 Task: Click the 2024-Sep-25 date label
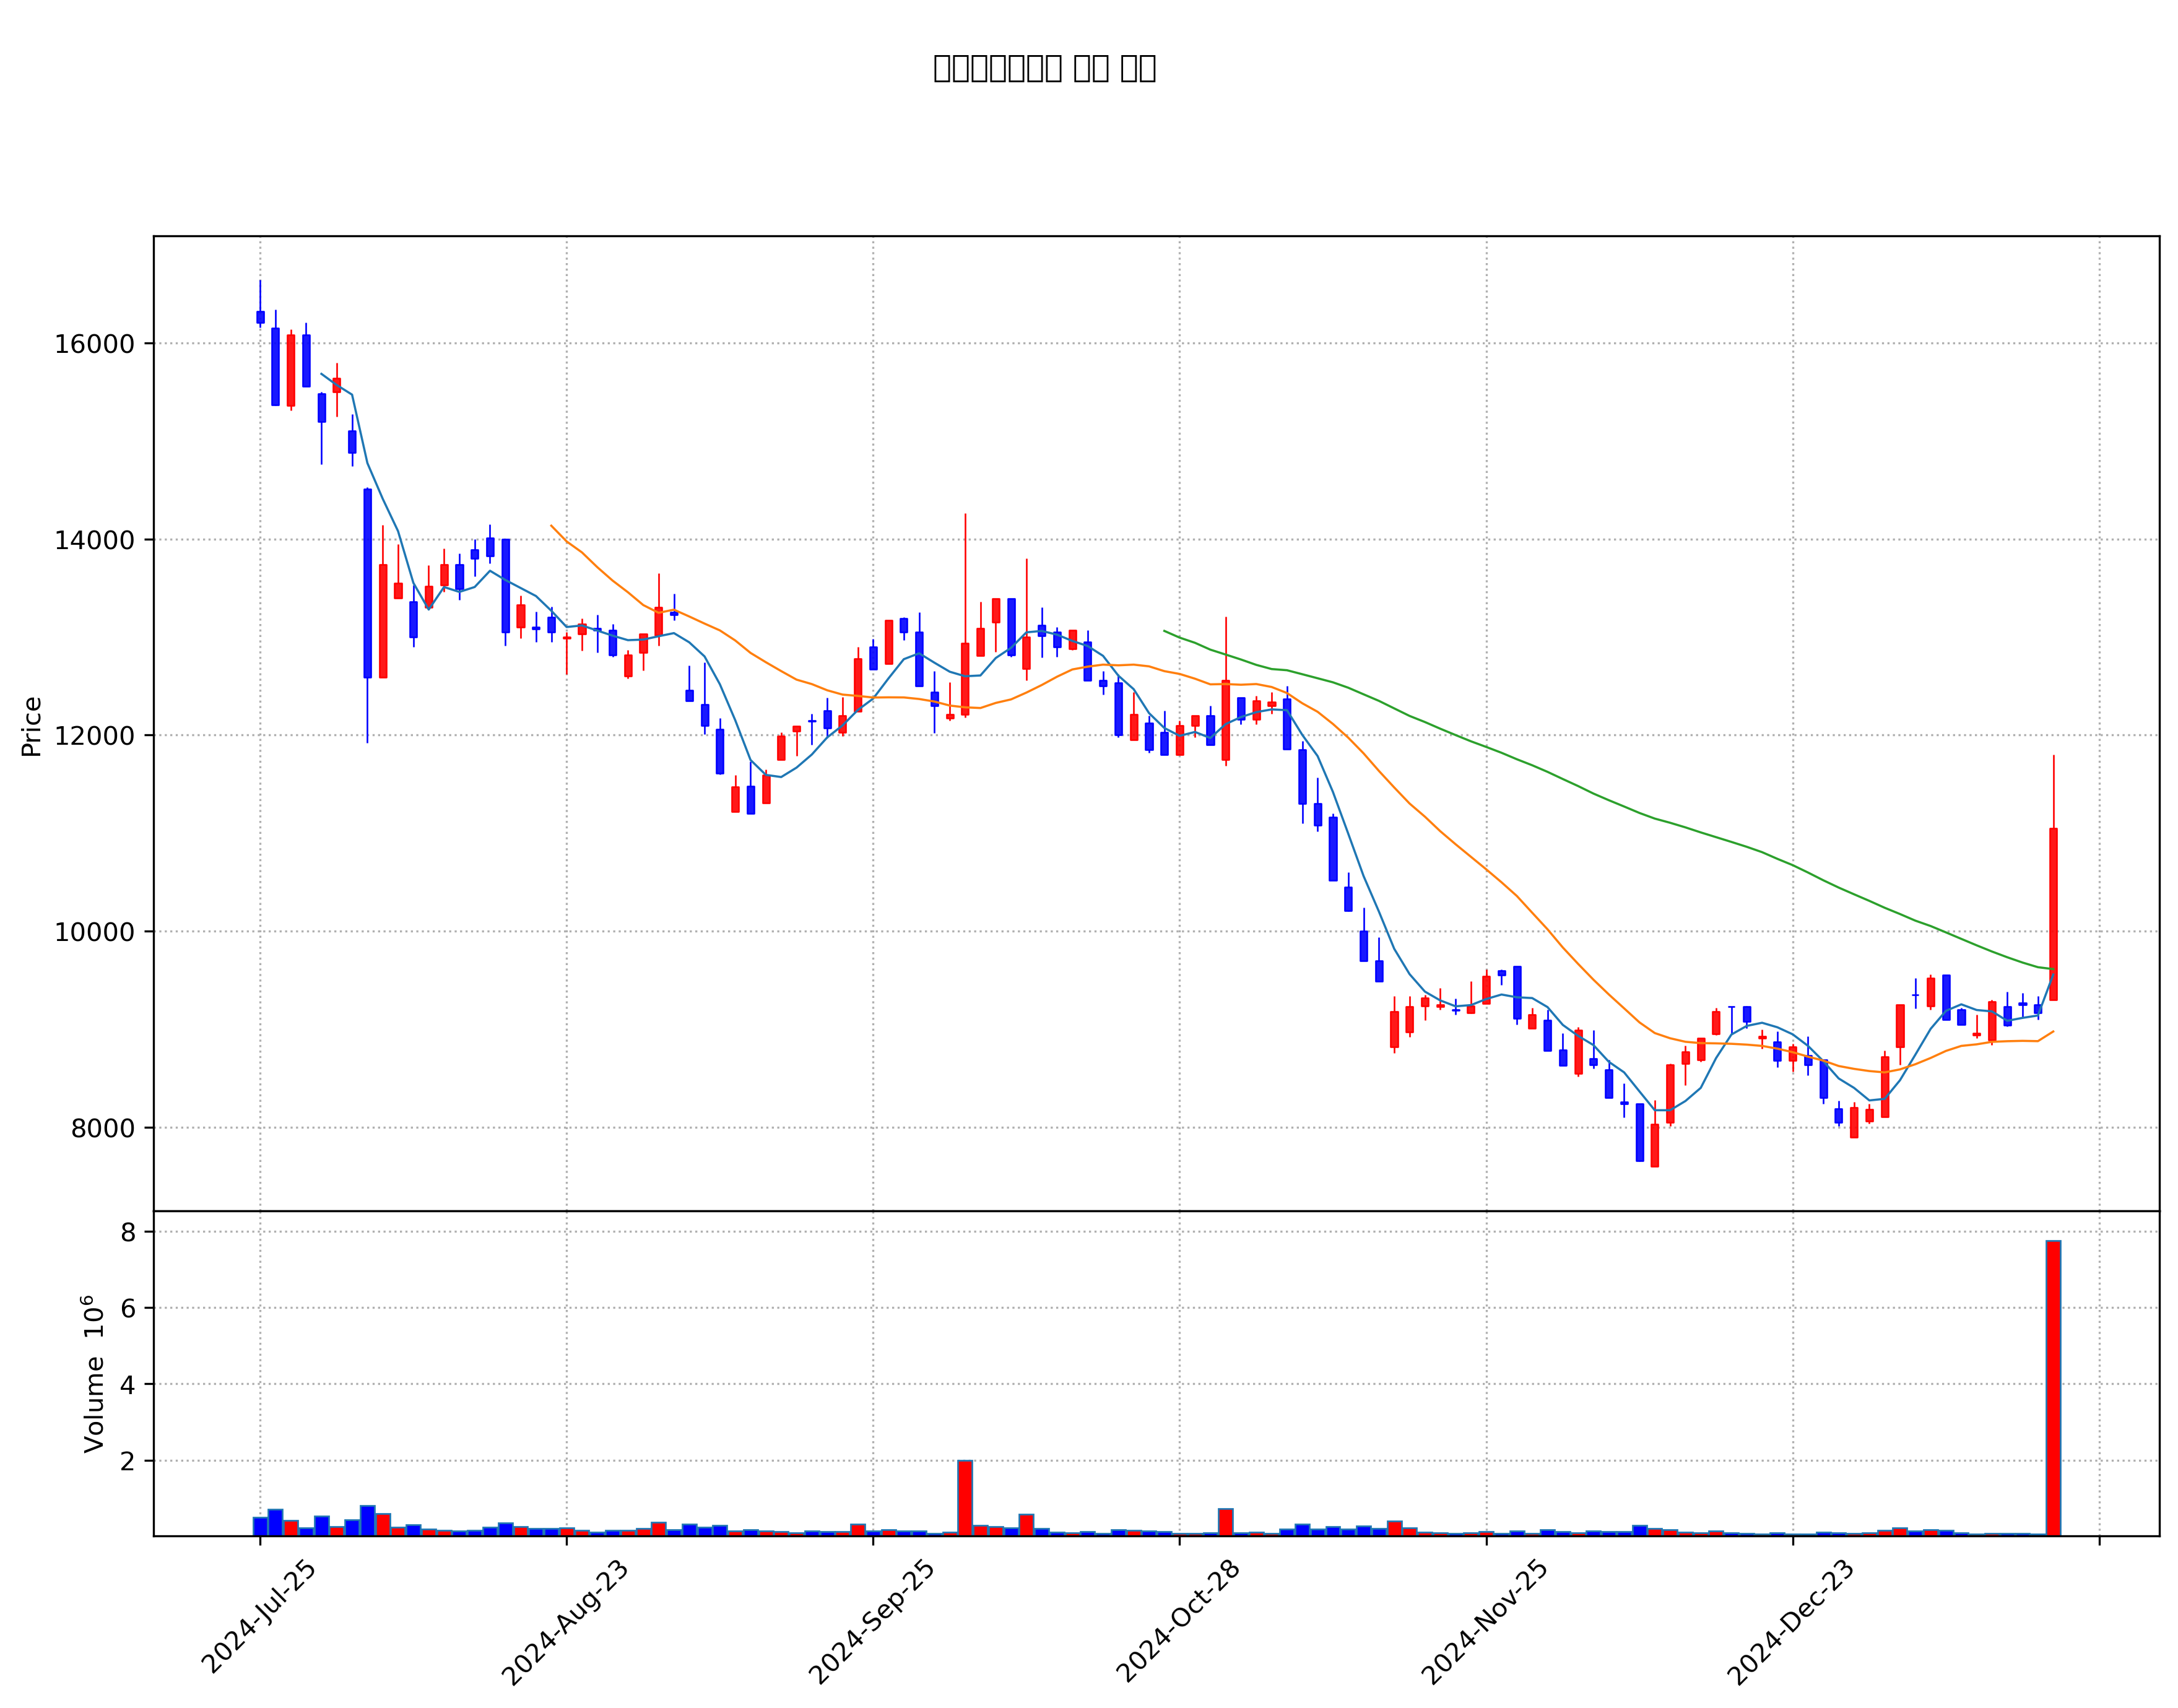(x=872, y=1621)
